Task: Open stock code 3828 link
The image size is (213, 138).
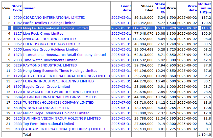Action: (x=18, y=28)
